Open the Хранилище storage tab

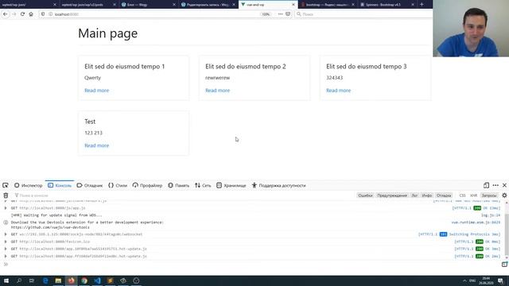click(231, 185)
